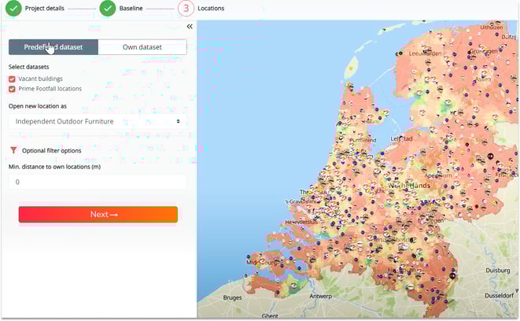Image resolution: width=520 pixels, height=321 pixels.
Task: Open the Independent Outdoor Furniture dropdown
Action: (98, 121)
